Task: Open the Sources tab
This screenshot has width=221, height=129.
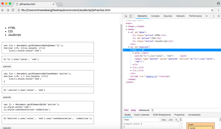Action: [x=168, y=16]
